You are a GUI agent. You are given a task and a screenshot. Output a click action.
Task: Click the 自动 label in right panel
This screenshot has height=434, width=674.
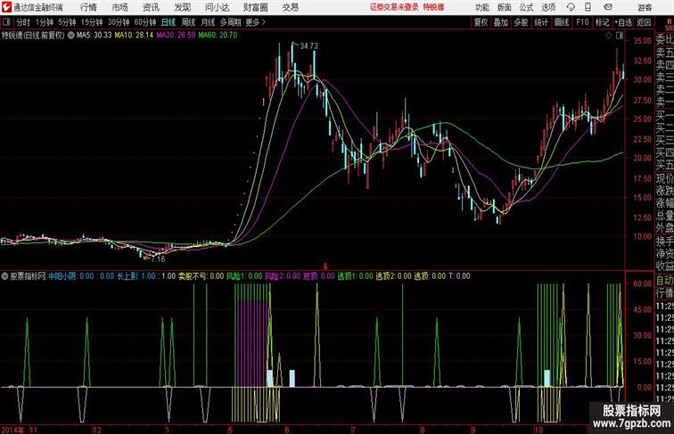coord(664,281)
